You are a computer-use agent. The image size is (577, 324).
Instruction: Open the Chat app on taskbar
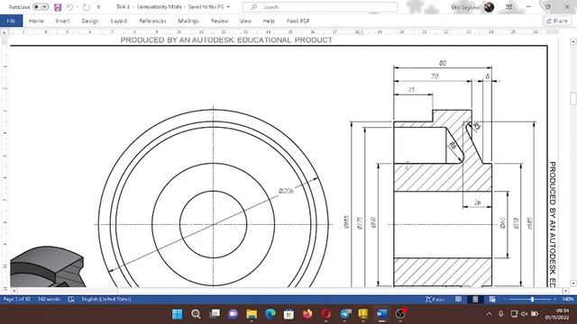[x=233, y=314]
